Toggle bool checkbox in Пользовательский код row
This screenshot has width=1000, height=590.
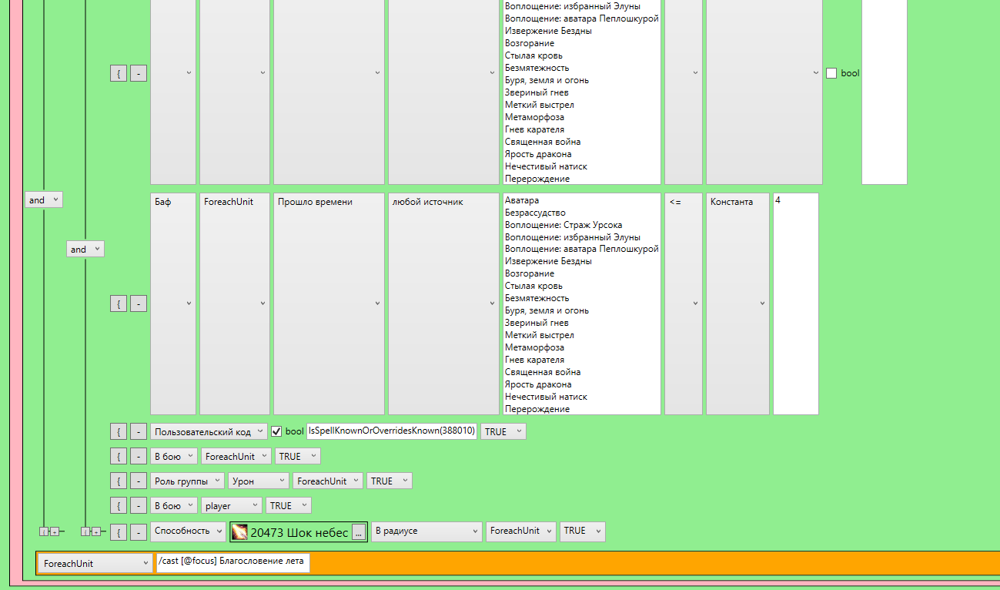pyautogui.click(x=276, y=431)
